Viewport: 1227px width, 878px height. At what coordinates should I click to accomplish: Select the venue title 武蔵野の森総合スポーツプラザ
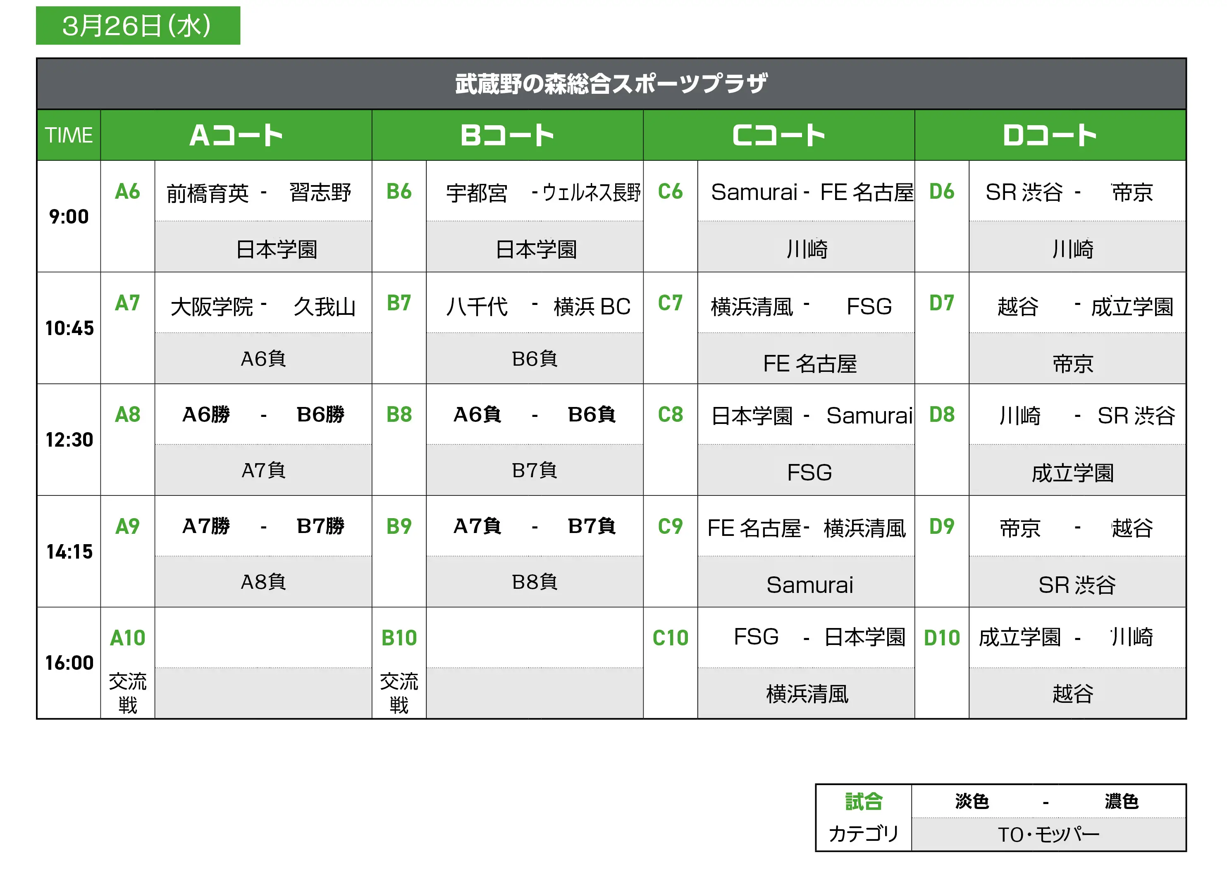(x=611, y=84)
